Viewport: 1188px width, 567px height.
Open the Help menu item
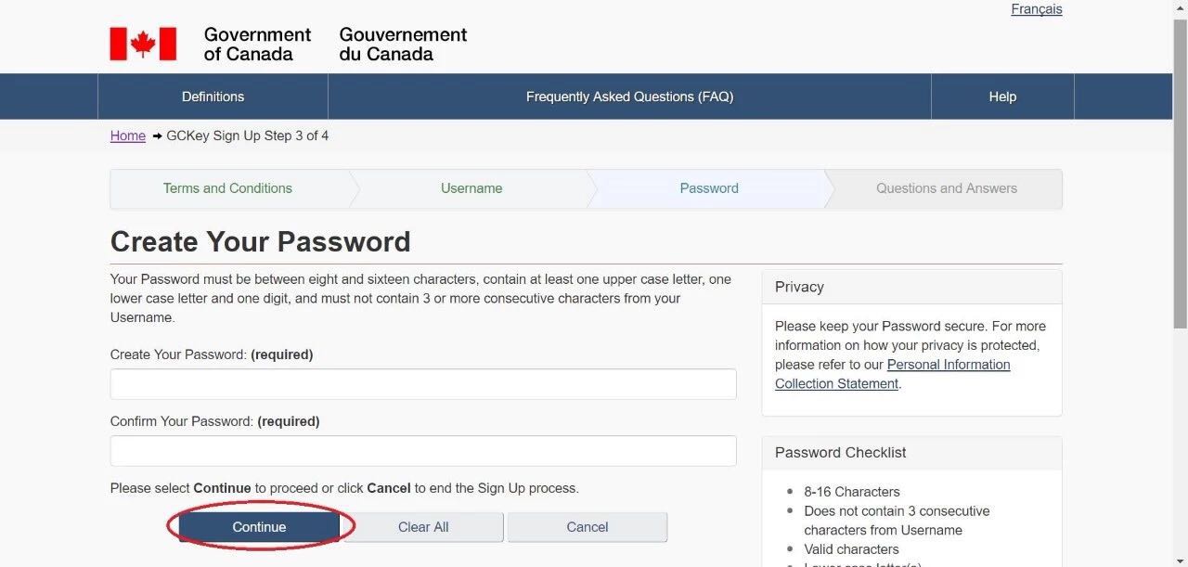(x=1002, y=97)
